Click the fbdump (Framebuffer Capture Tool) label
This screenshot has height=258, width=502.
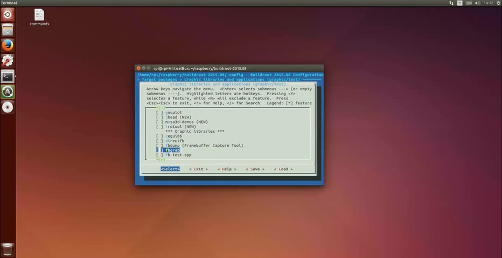coord(204,146)
